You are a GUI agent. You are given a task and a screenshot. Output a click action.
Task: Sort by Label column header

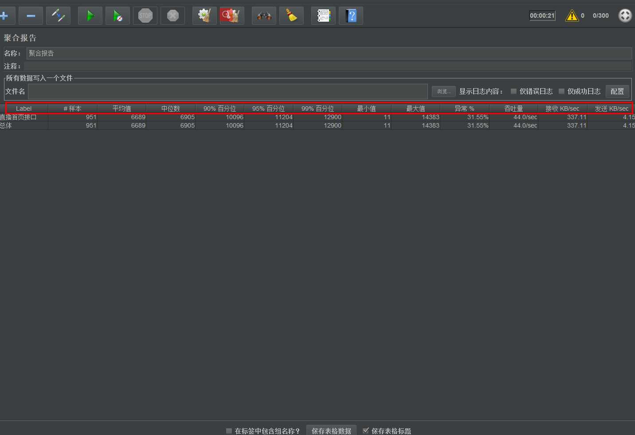tap(24, 109)
